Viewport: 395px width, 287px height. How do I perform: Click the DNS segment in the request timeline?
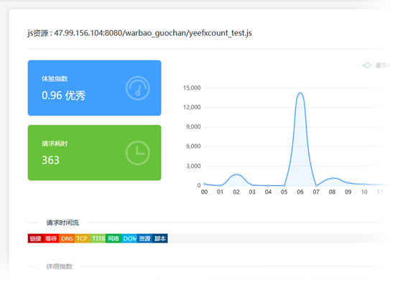(67, 238)
